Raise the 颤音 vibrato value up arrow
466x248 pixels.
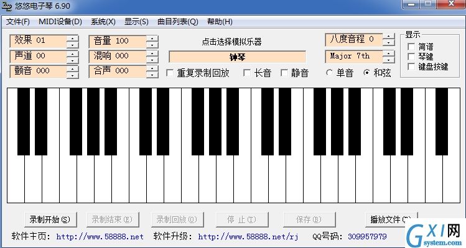tap(73, 68)
